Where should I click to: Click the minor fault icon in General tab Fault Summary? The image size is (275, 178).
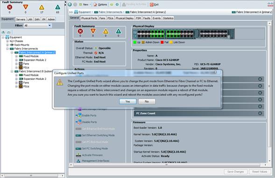[106, 31]
